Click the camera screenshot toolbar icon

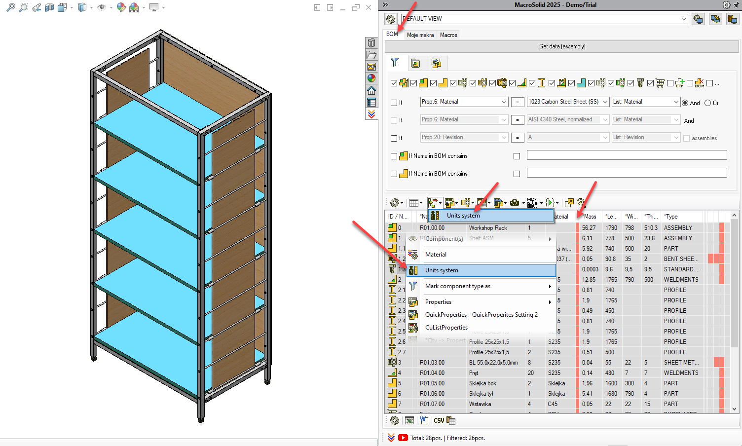[515, 203]
